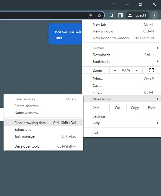Choose Clear browsing data... entry
The height and width of the screenshot is (196, 161).
pyautogui.click(x=43, y=122)
